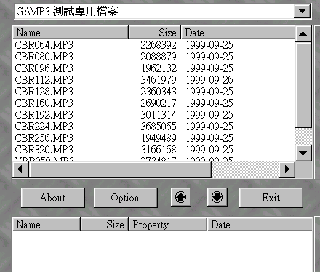The image size is (320, 272).
Task: Select file CBR160.MP3
Action: (x=44, y=103)
